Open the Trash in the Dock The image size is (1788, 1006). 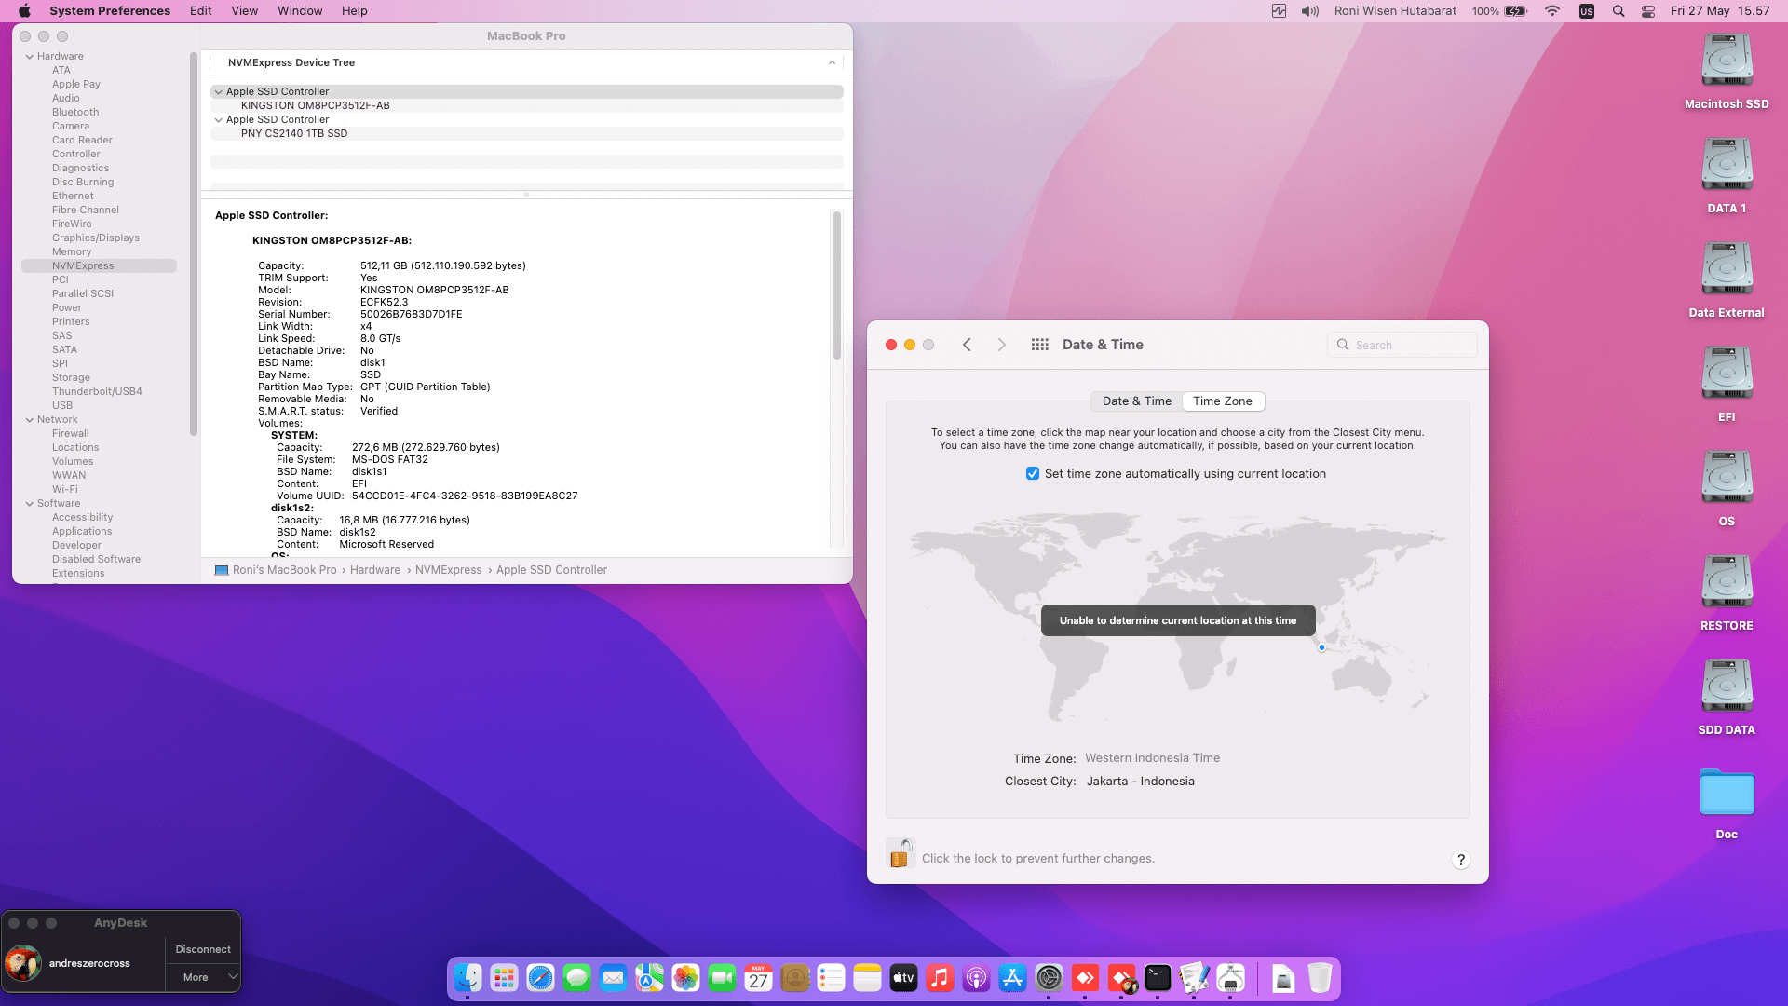[x=1320, y=978]
